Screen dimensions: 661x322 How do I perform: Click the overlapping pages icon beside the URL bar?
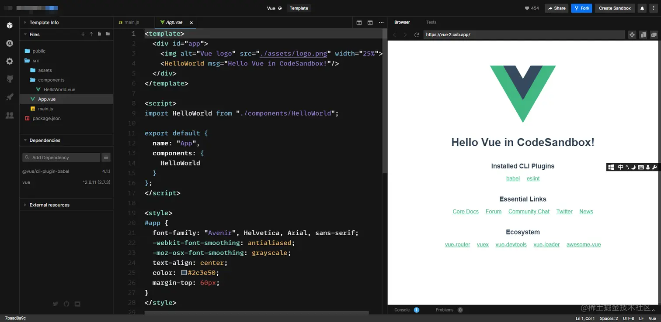[x=643, y=35]
